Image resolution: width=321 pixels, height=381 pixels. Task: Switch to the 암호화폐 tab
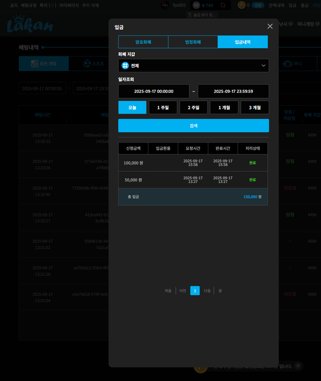coord(143,42)
